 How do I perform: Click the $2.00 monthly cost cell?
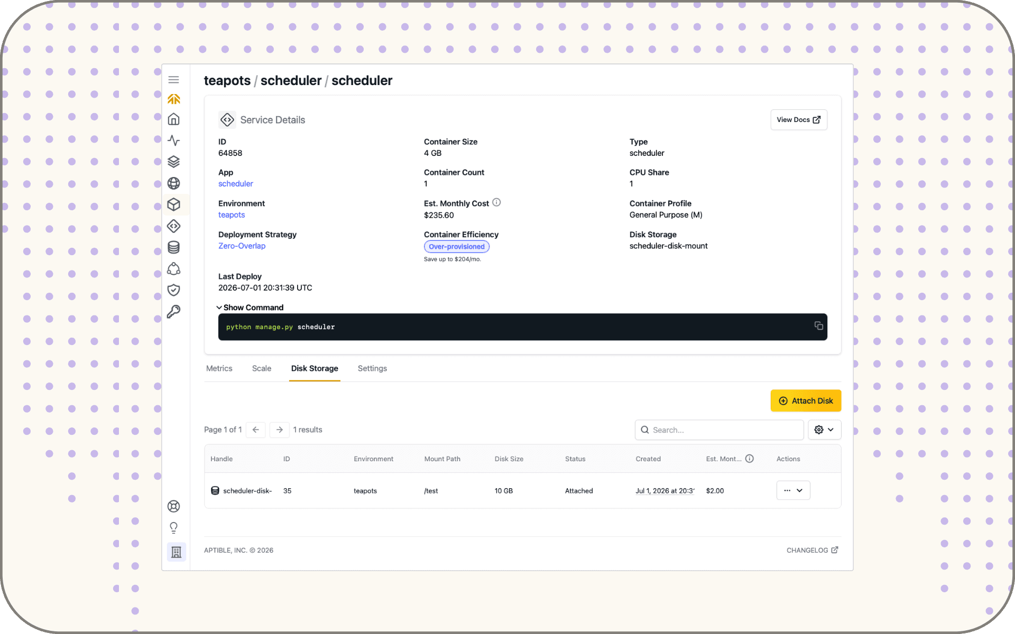click(x=715, y=491)
